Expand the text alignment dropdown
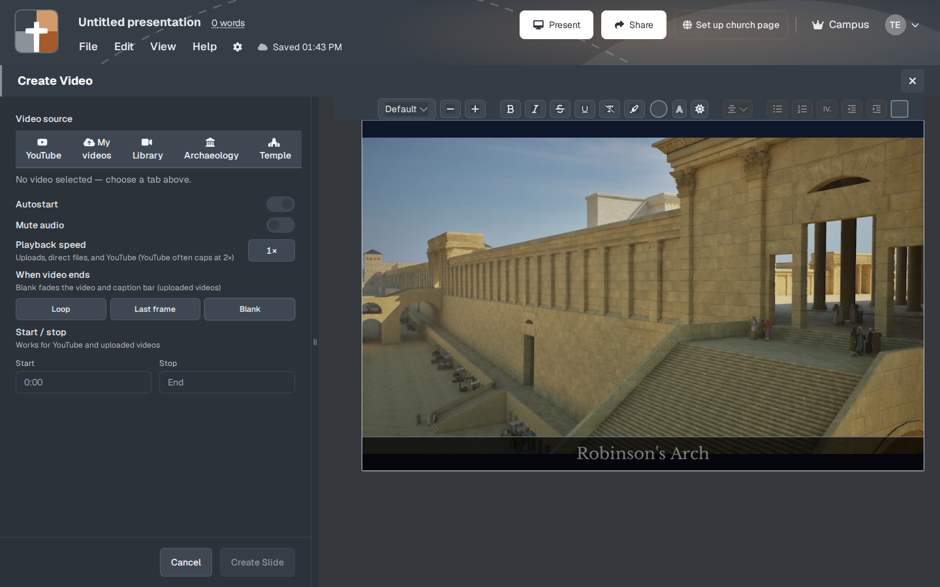940x587 pixels. [x=737, y=109]
